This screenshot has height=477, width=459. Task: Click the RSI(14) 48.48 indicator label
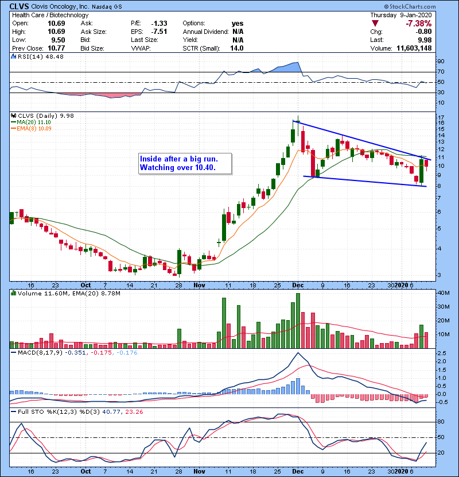pyautogui.click(x=41, y=56)
